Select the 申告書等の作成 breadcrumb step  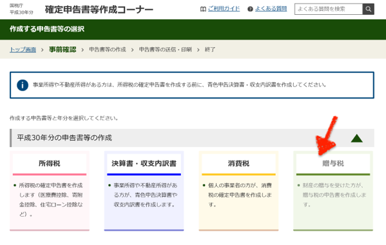point(108,50)
